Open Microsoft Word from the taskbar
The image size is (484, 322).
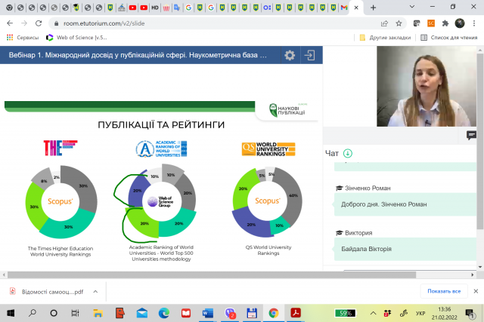209,312
